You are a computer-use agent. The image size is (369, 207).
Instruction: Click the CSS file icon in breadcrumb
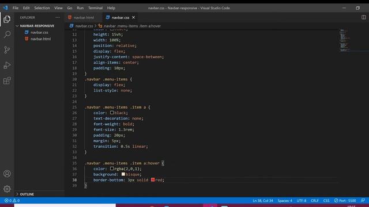(71, 26)
